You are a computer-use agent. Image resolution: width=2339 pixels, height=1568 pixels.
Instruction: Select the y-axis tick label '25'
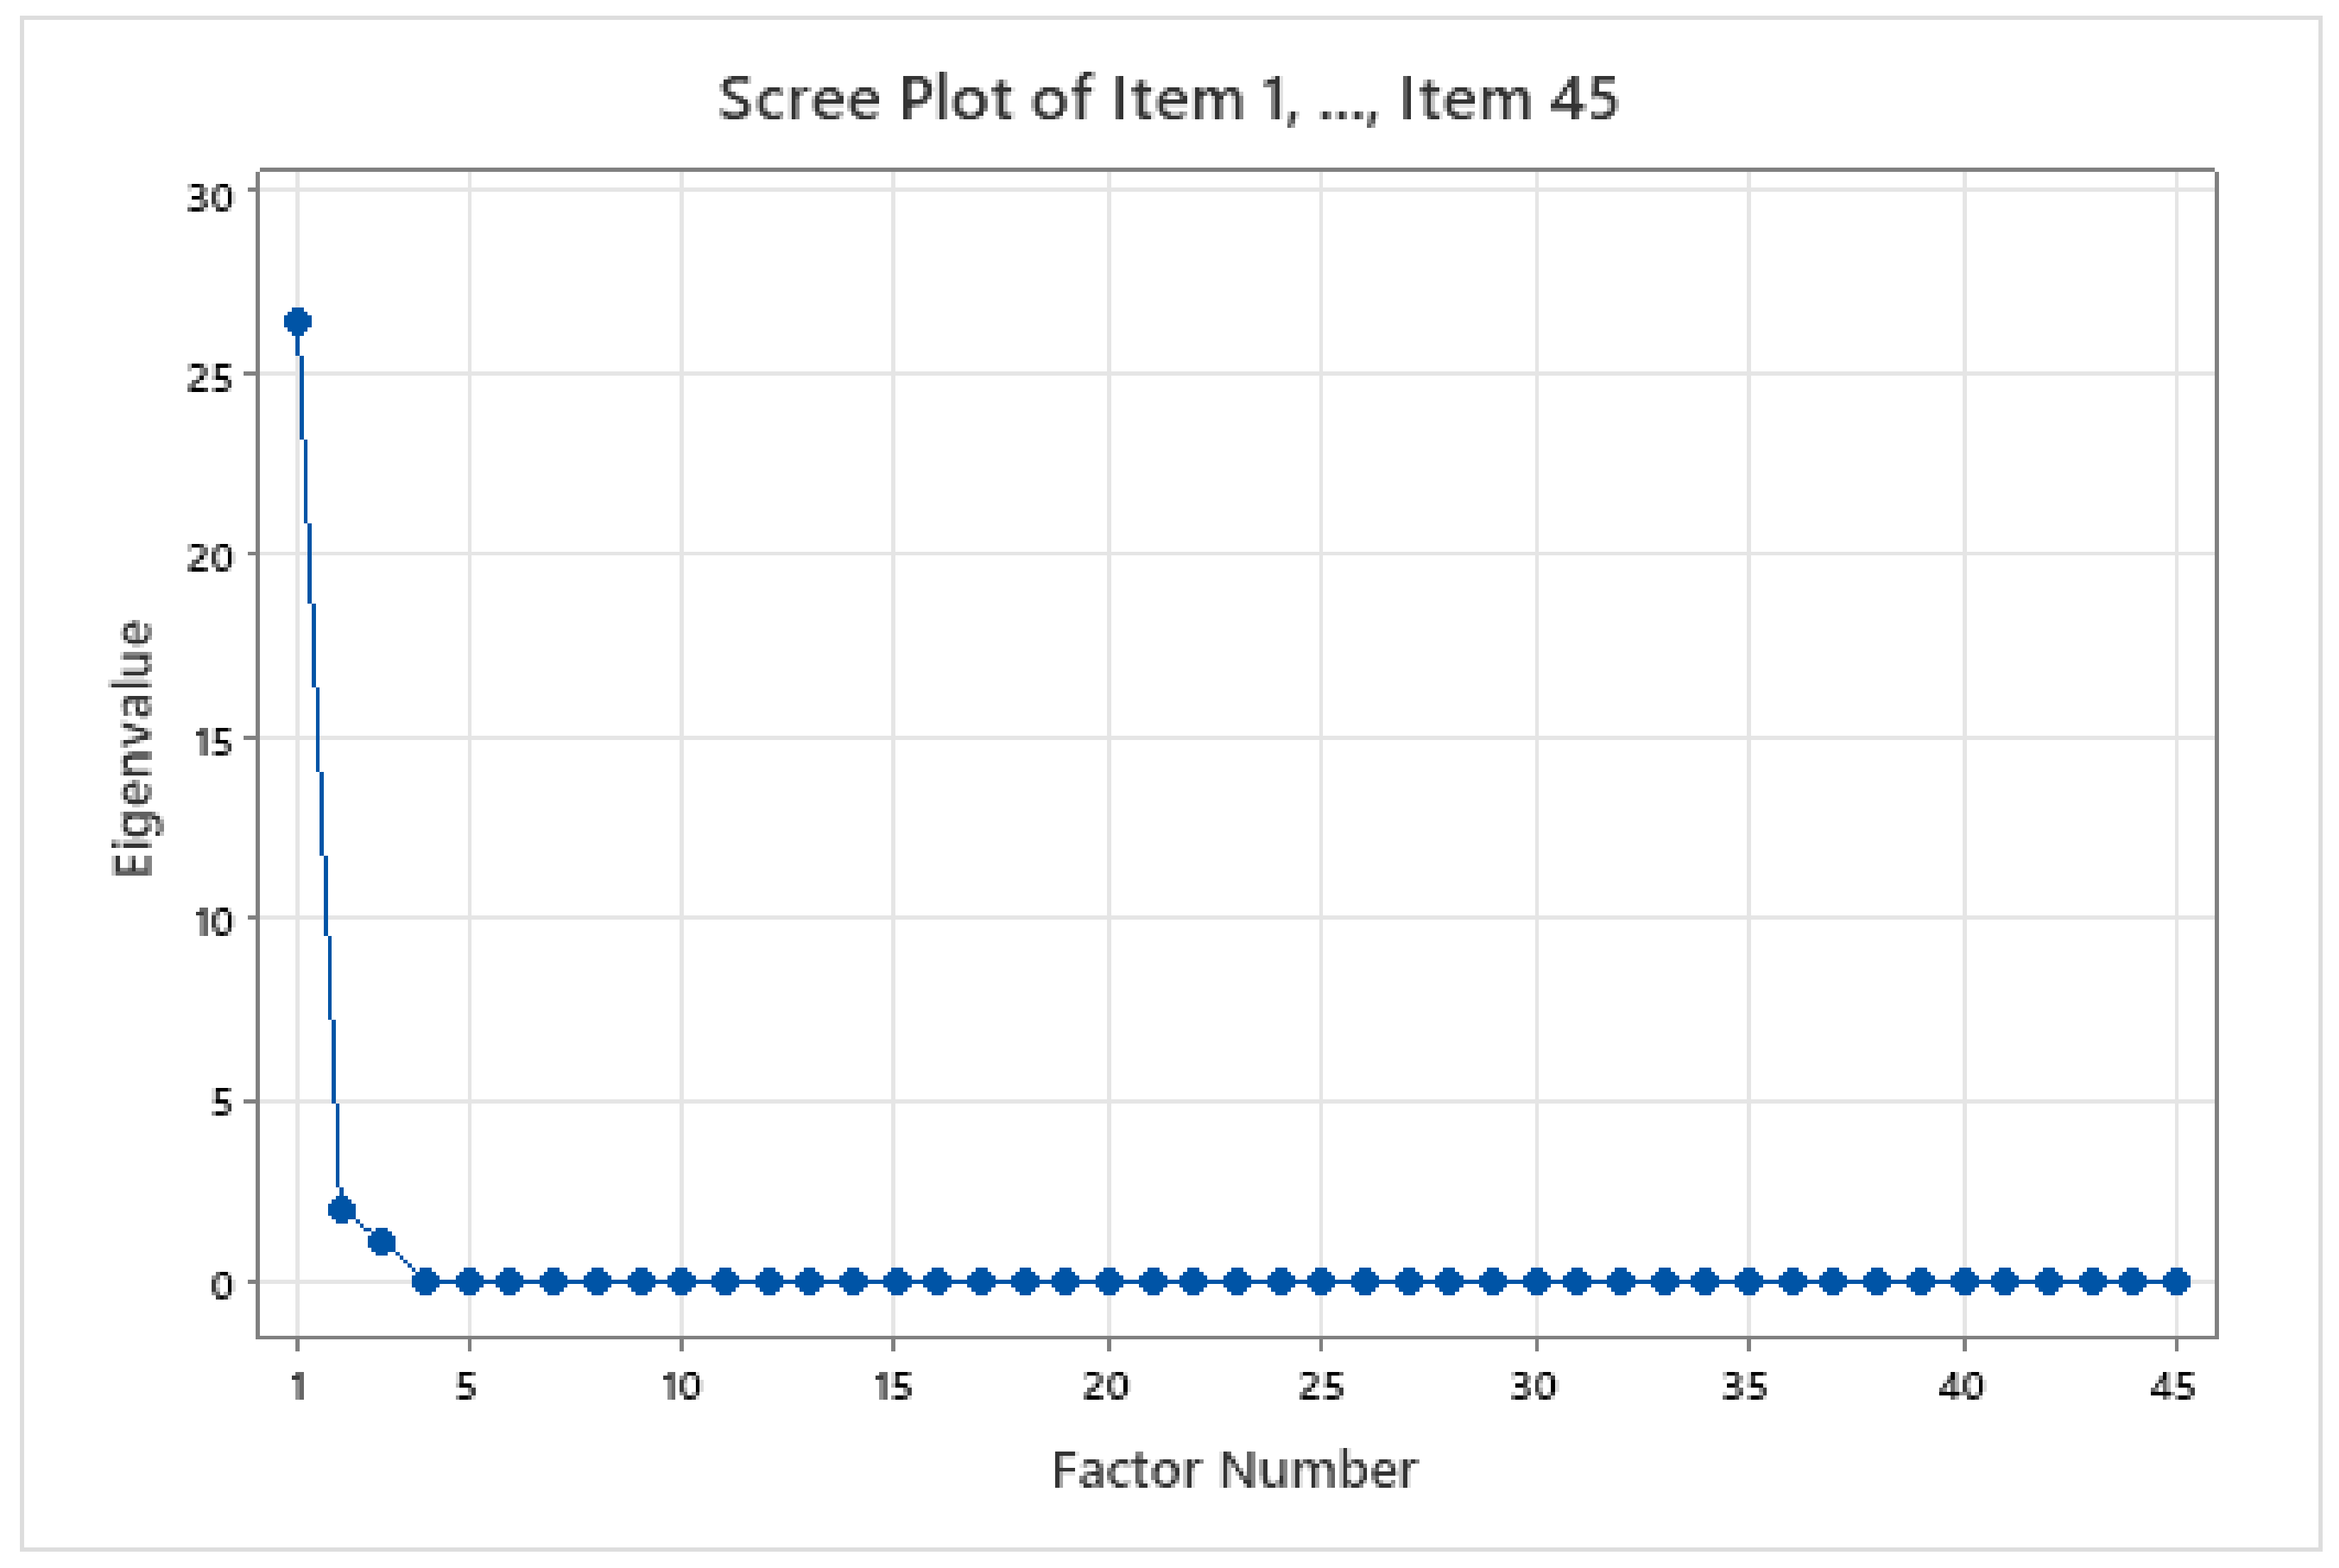pos(209,377)
